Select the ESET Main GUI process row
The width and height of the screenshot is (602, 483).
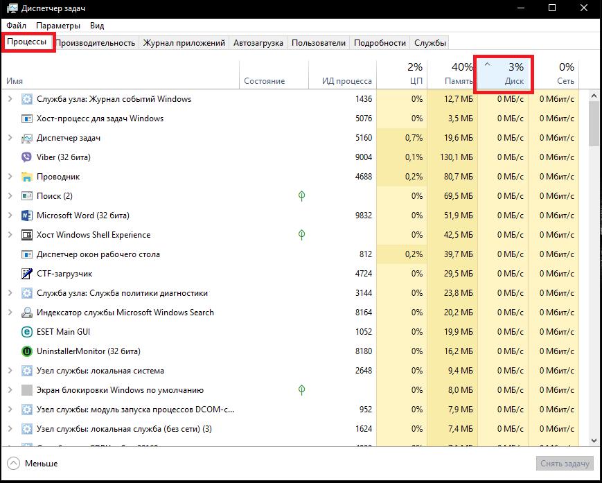click(291, 332)
